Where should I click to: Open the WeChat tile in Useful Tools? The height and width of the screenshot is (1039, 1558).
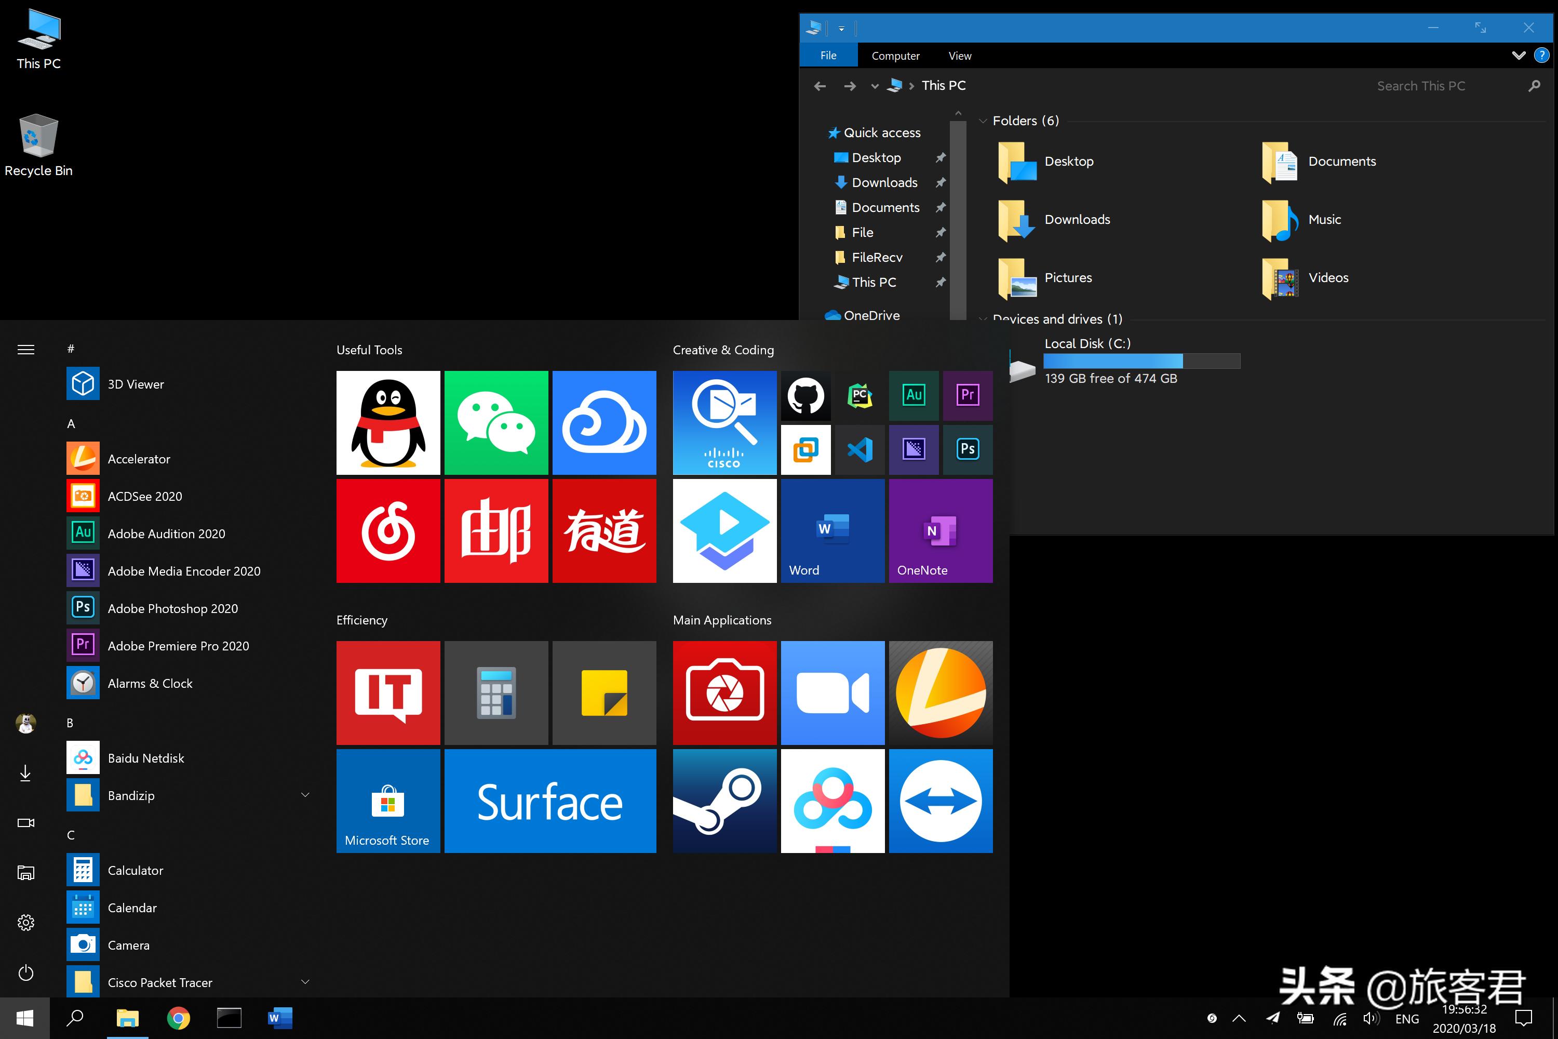(x=496, y=422)
